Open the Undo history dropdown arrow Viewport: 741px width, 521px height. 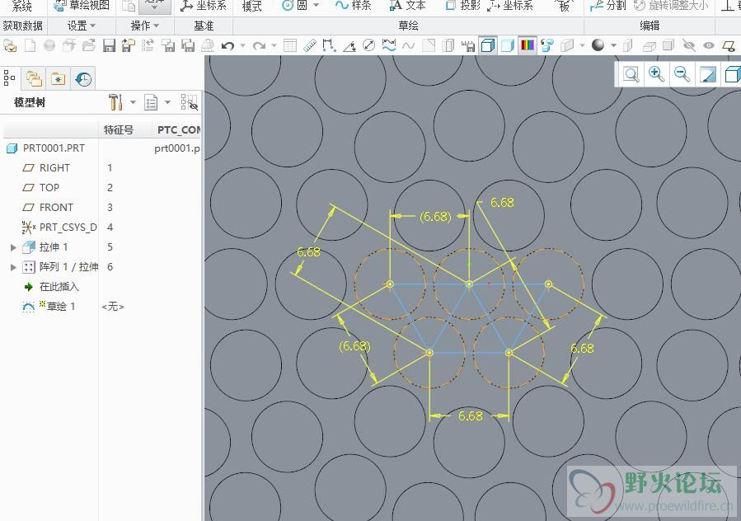242,46
